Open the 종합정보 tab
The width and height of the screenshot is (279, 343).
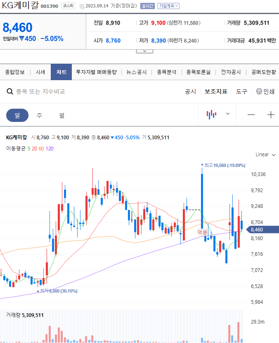click(x=15, y=72)
